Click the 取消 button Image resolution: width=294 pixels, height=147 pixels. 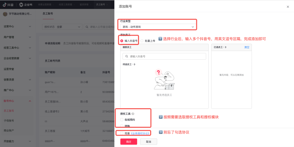[x=149, y=142]
